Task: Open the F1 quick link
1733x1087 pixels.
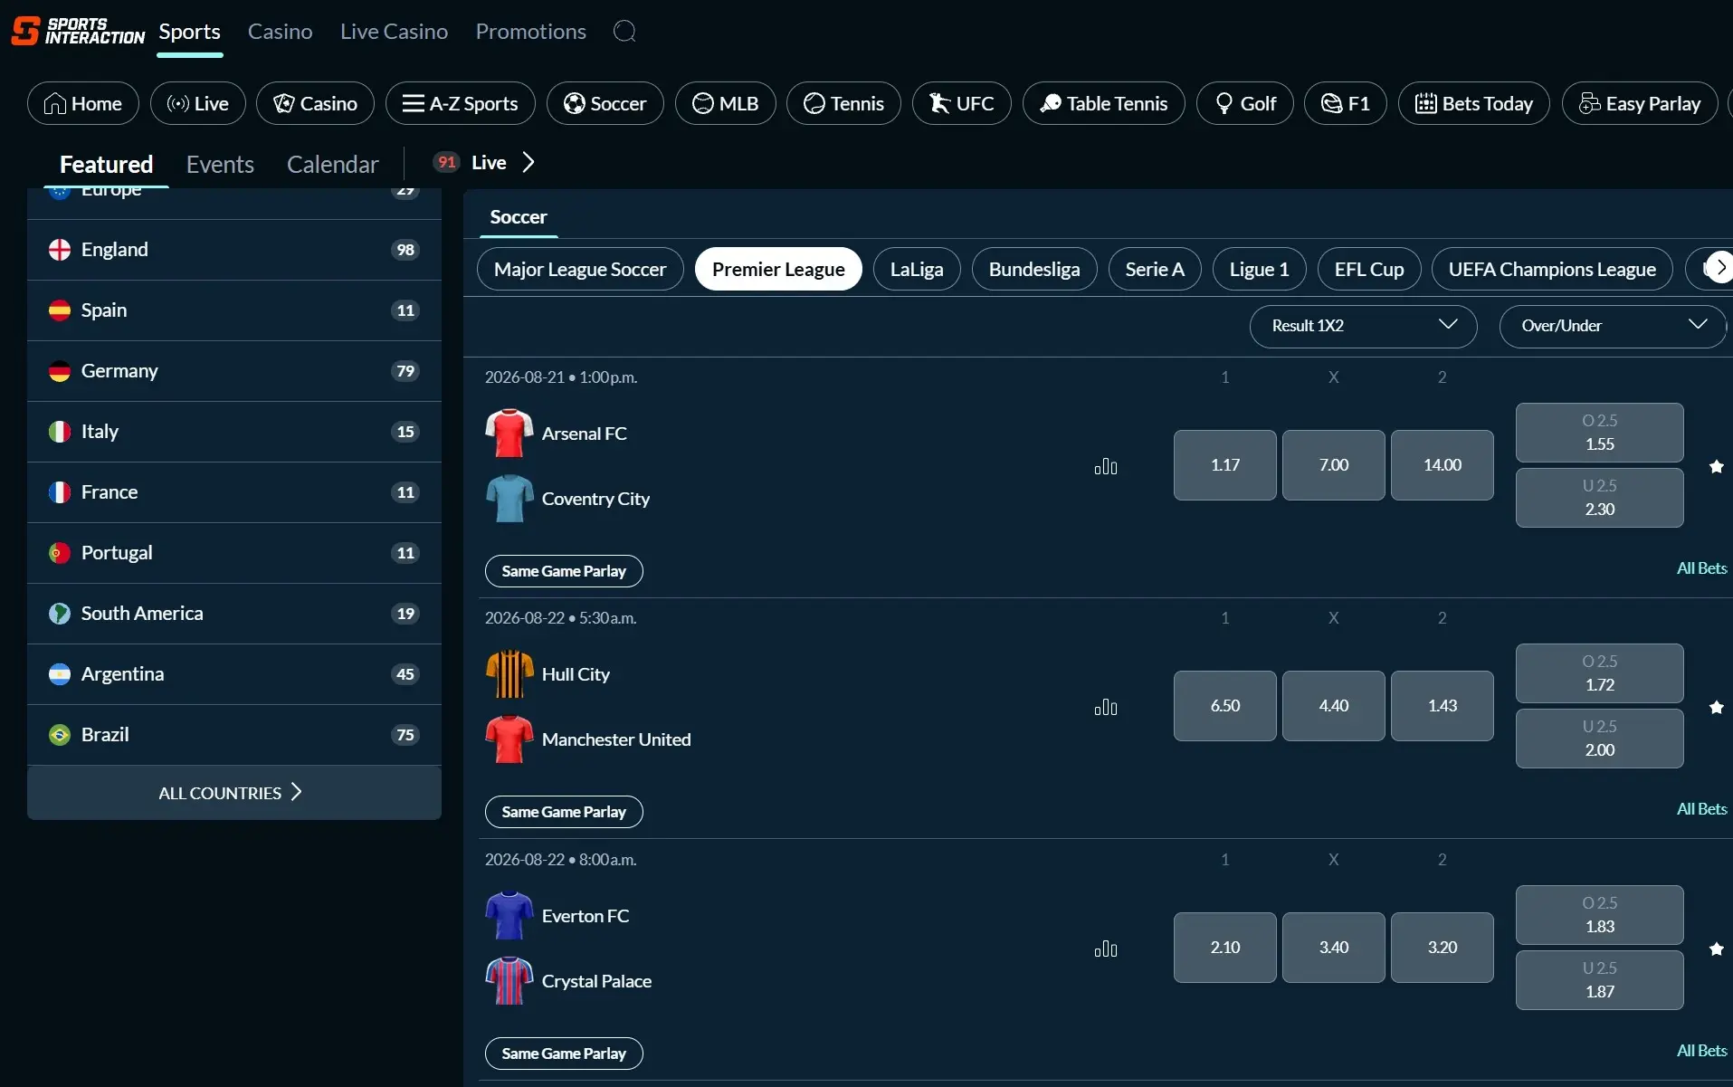Action: [x=1346, y=103]
